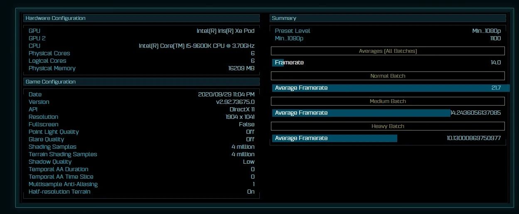This screenshot has width=519, height=214.
Task: Click the Shading Samples label
Action: click(52, 147)
